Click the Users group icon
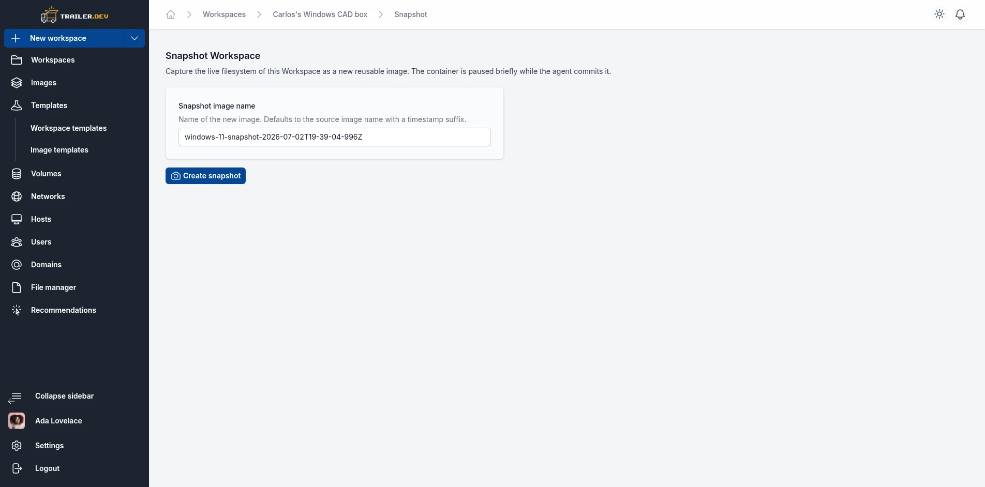 coord(17,242)
